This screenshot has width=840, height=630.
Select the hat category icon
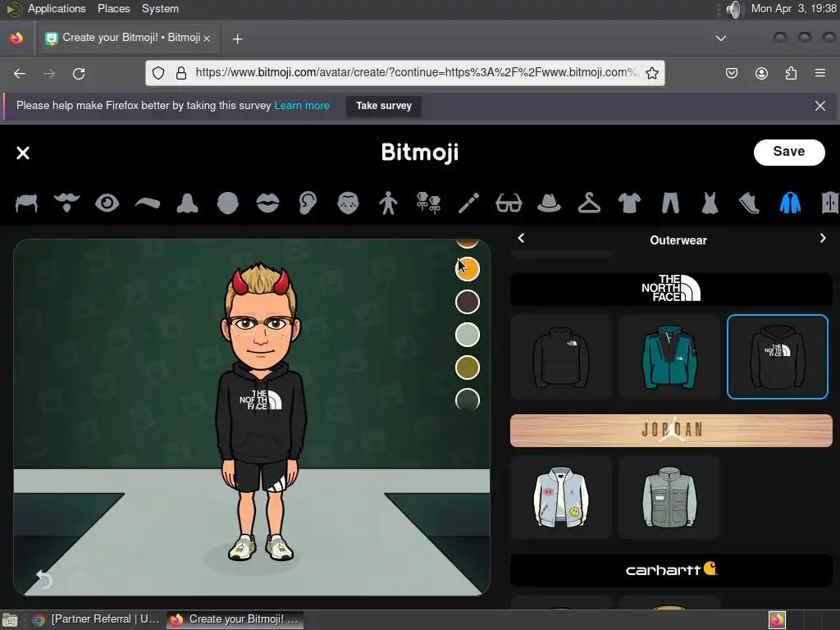pyautogui.click(x=549, y=203)
